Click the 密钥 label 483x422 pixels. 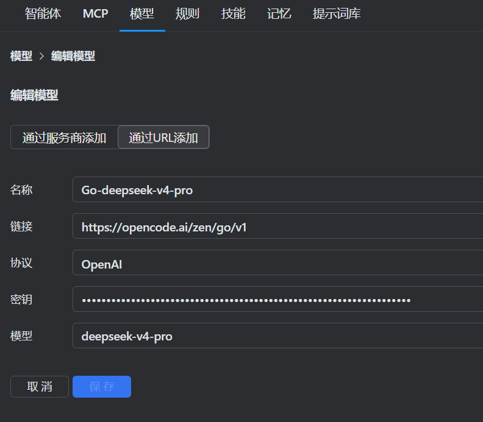coord(21,299)
